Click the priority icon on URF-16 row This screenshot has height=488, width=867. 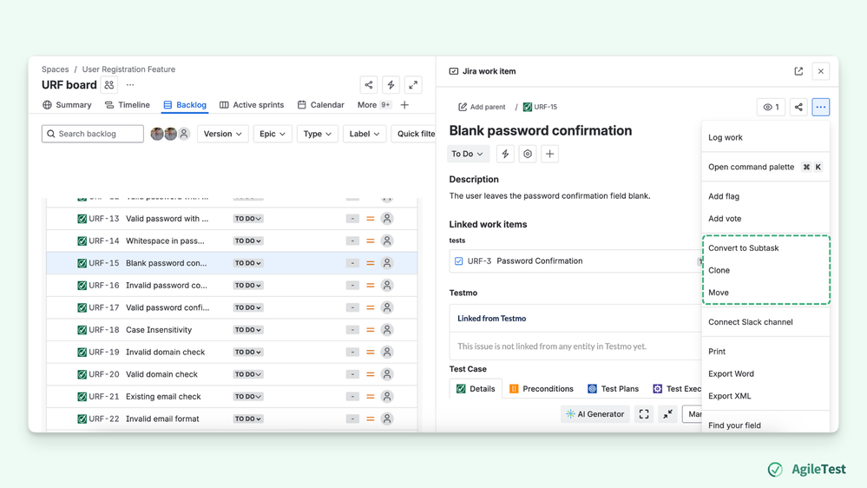coord(371,286)
